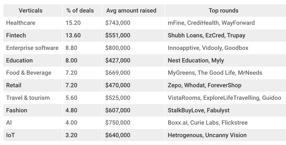Click the % of deals column header
Image resolution: width=286 pixels, height=145 pixels.
80,11
